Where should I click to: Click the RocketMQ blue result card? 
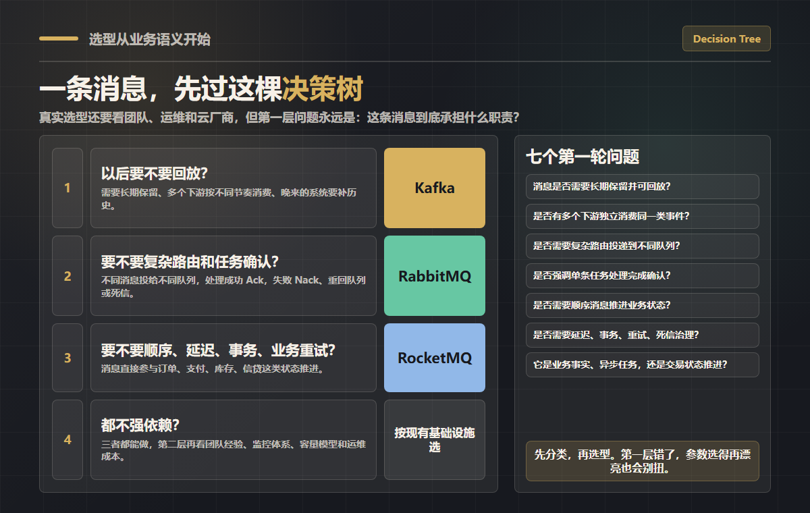coord(435,358)
